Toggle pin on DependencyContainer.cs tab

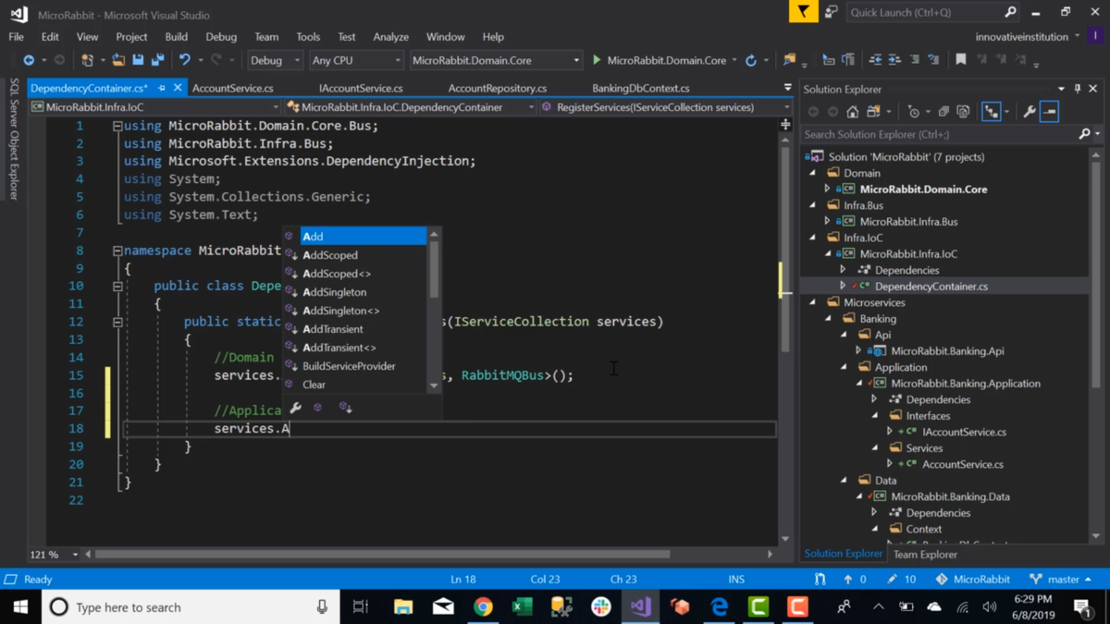tap(162, 88)
